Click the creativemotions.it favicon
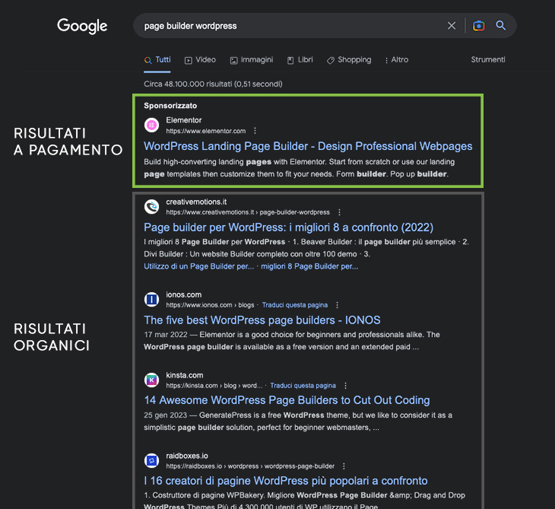The image size is (555, 509). (151, 206)
